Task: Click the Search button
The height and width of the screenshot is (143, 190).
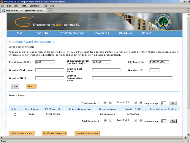Action: 31,86
